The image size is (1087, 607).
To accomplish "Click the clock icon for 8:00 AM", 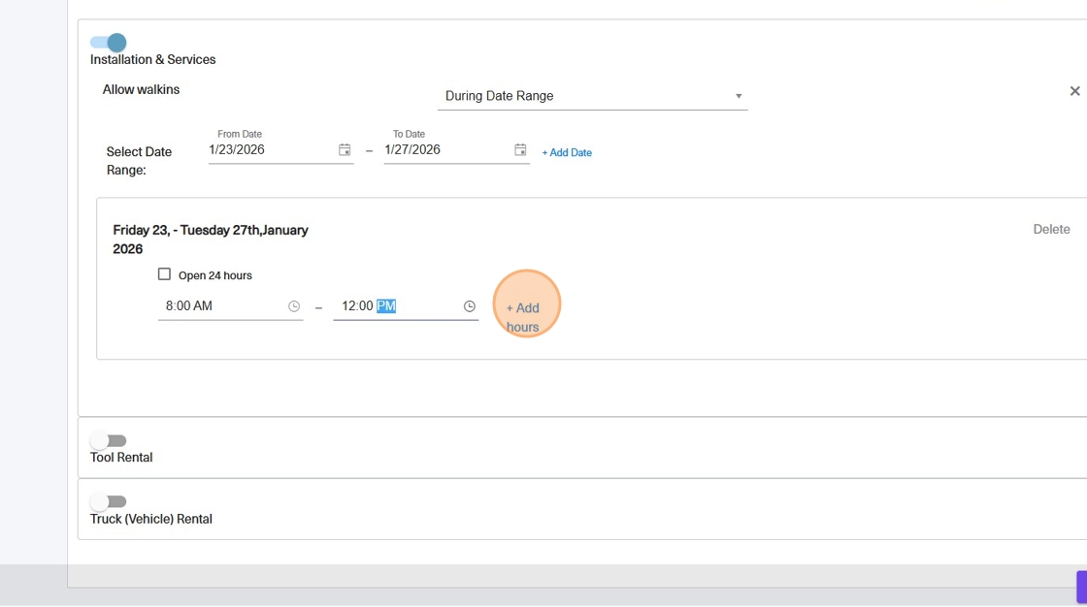I will tap(294, 306).
